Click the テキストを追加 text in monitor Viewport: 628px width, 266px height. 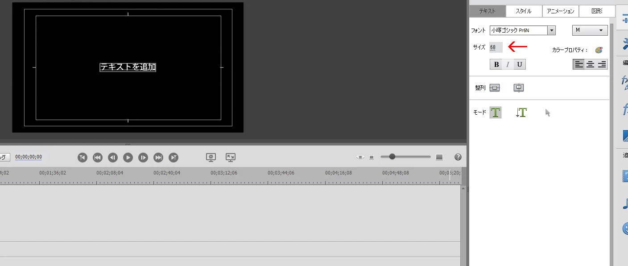click(x=128, y=67)
